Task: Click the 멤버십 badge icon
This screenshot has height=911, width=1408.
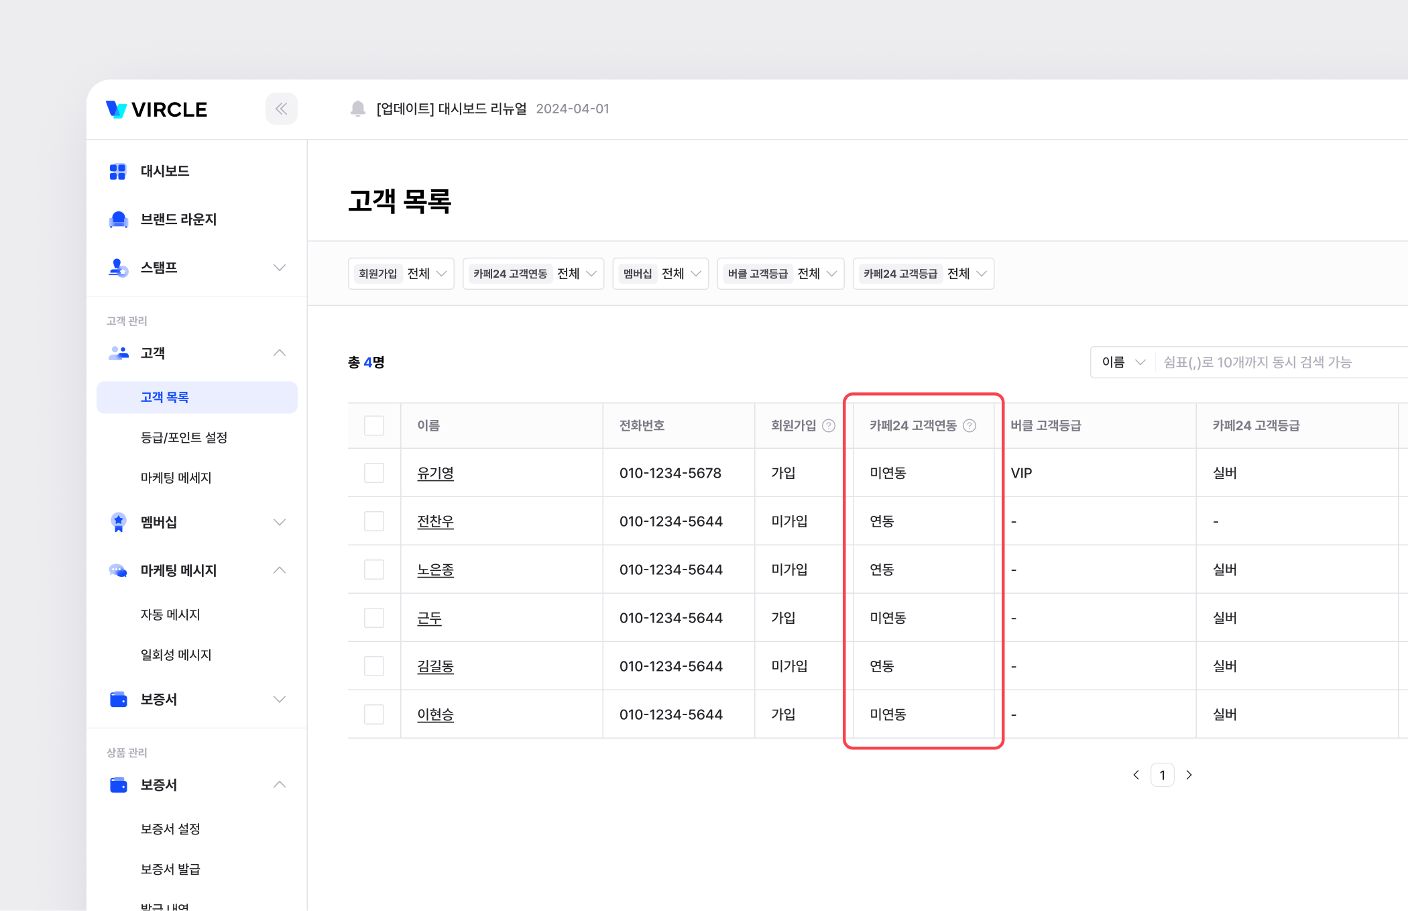Action: [119, 522]
